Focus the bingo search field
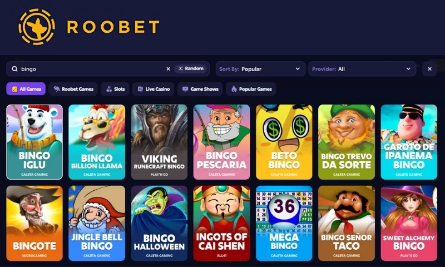 pyautogui.click(x=91, y=69)
